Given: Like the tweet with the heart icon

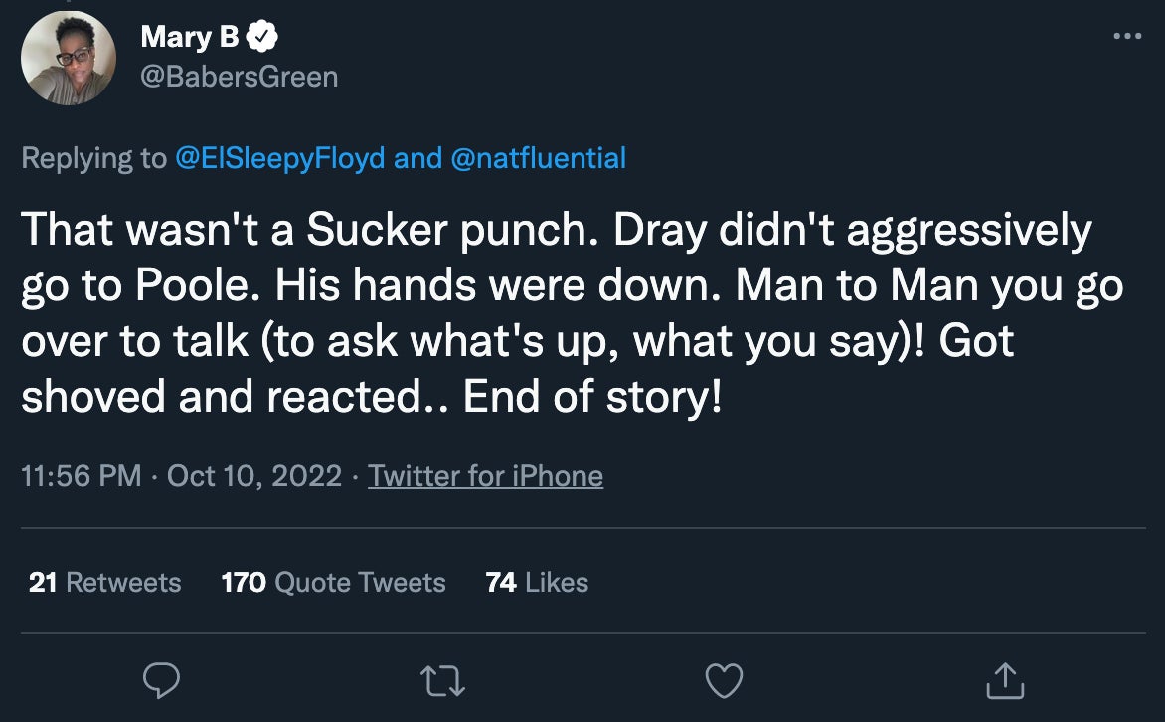Looking at the screenshot, I should click(724, 680).
